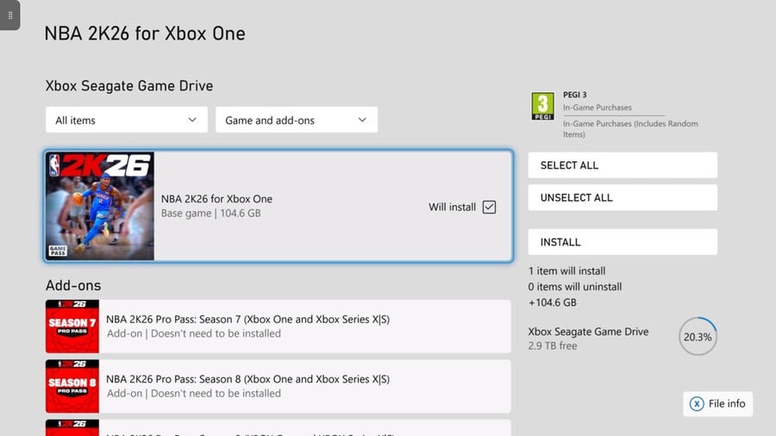Click the Game Pass badge on NBA 2K26 cover
776x436 pixels.
coord(58,251)
